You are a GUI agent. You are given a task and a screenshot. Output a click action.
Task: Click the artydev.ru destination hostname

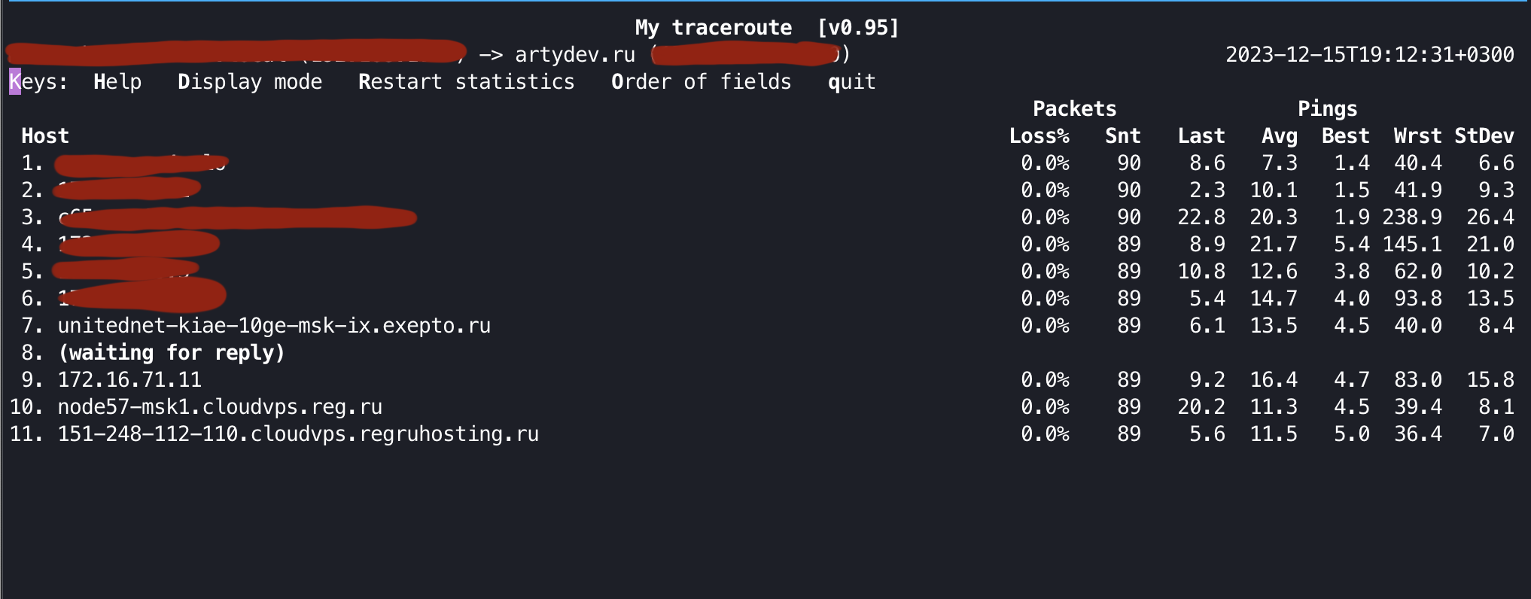click(x=575, y=54)
